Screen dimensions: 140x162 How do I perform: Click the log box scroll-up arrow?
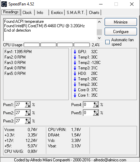(x=99, y=22)
